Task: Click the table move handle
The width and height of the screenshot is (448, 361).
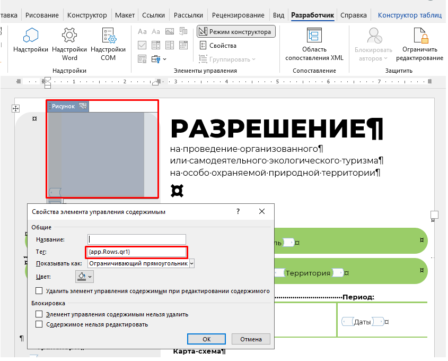Action: pos(16,108)
